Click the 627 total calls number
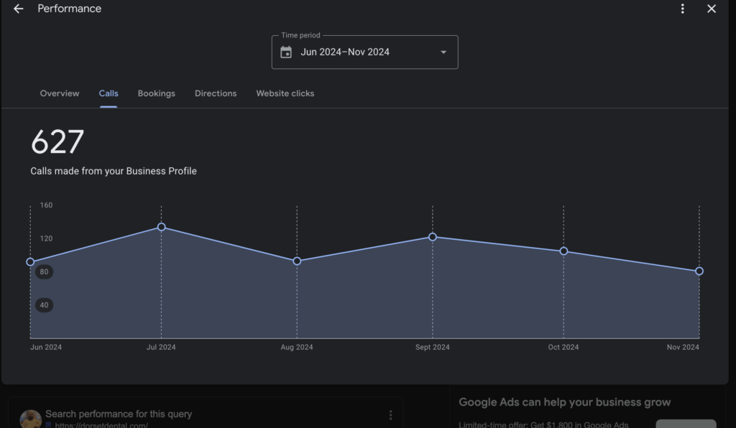The image size is (736, 428). [x=57, y=142]
